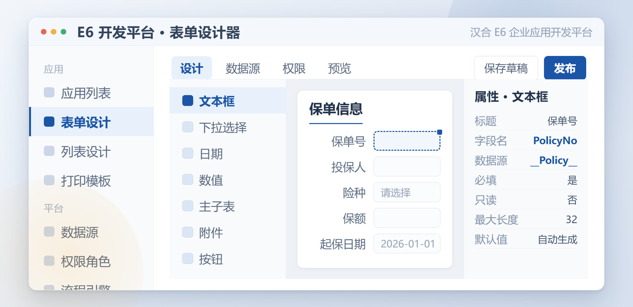Screen dimensions: 633x307
Task: Click the 文本框 component label
Action: [217, 101]
